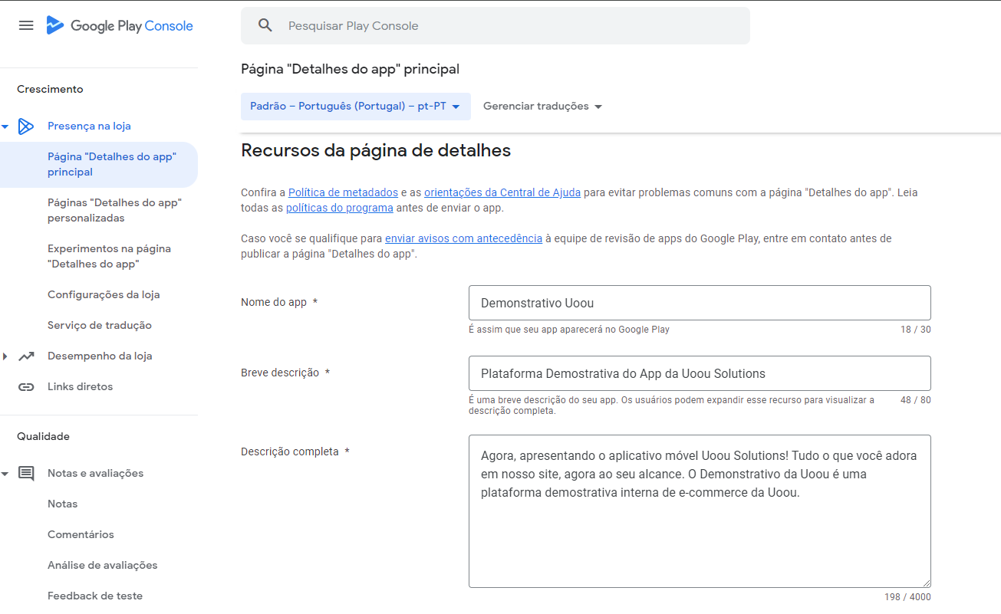Click the 48 / 80 character counter
Image resolution: width=1001 pixels, height=614 pixels.
pyautogui.click(x=916, y=400)
